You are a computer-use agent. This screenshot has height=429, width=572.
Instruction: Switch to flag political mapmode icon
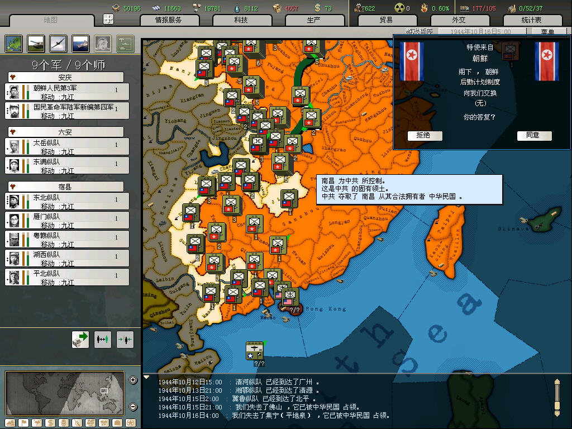click(23, 423)
